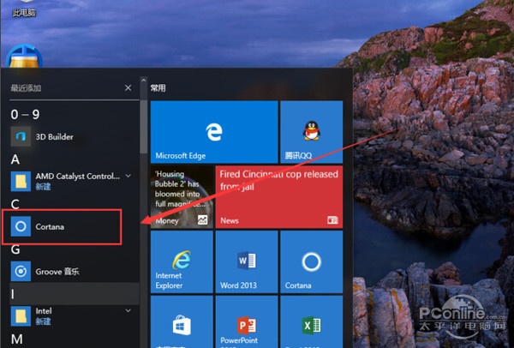
Task: Expand the Intel folder chevron
Action: 128,311
